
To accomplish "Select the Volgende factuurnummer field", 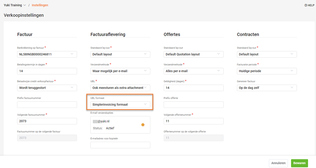I will (47, 121).
